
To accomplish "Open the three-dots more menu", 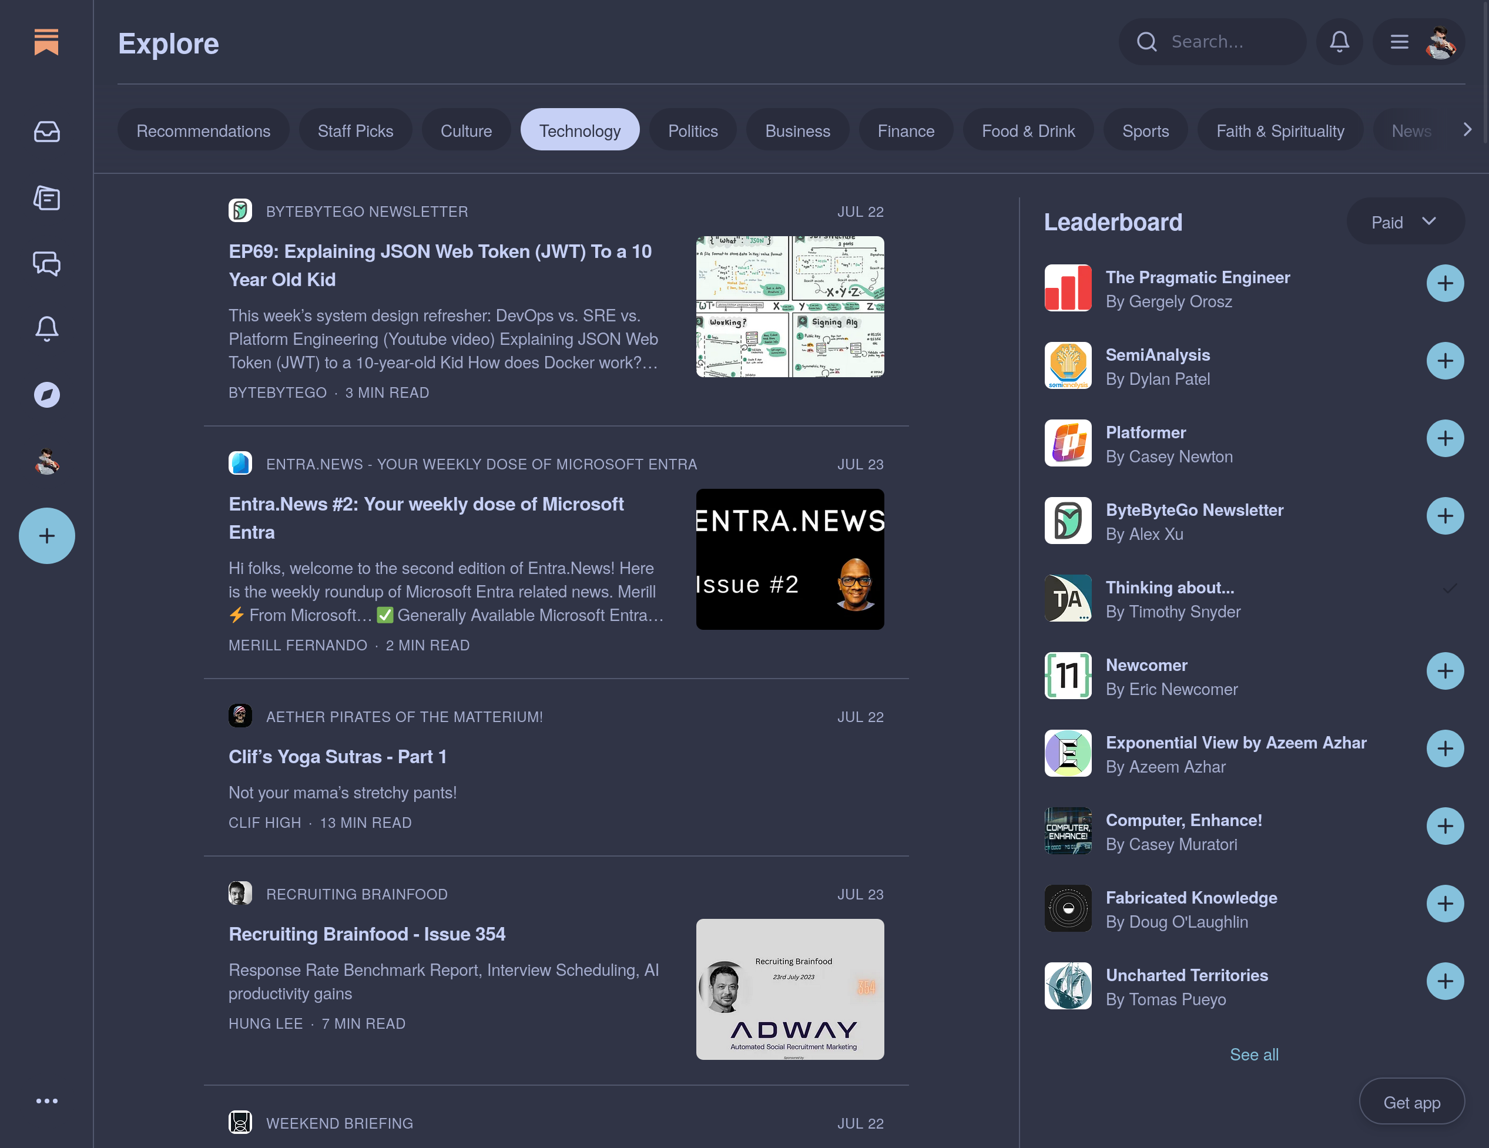I will coord(46,1101).
